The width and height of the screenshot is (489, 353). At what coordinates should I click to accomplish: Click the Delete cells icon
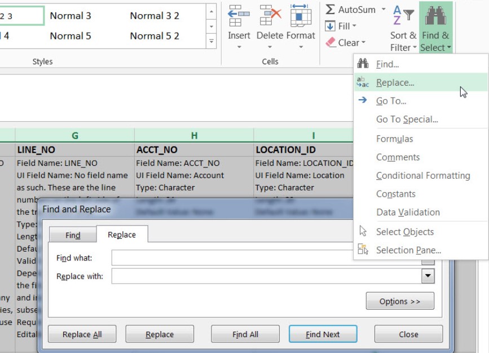pyautogui.click(x=270, y=16)
